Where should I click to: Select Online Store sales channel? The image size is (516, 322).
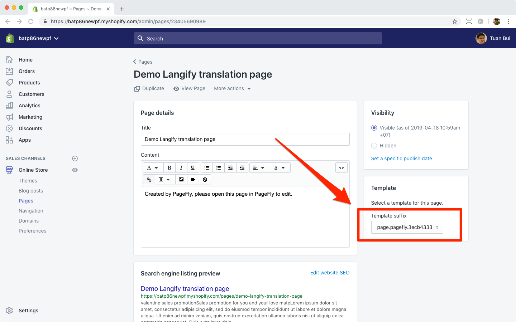point(33,170)
